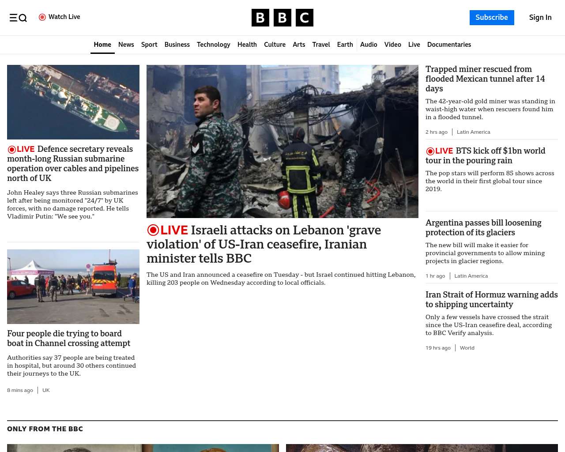Click the '8 mins ago' timestamp

point(20,390)
